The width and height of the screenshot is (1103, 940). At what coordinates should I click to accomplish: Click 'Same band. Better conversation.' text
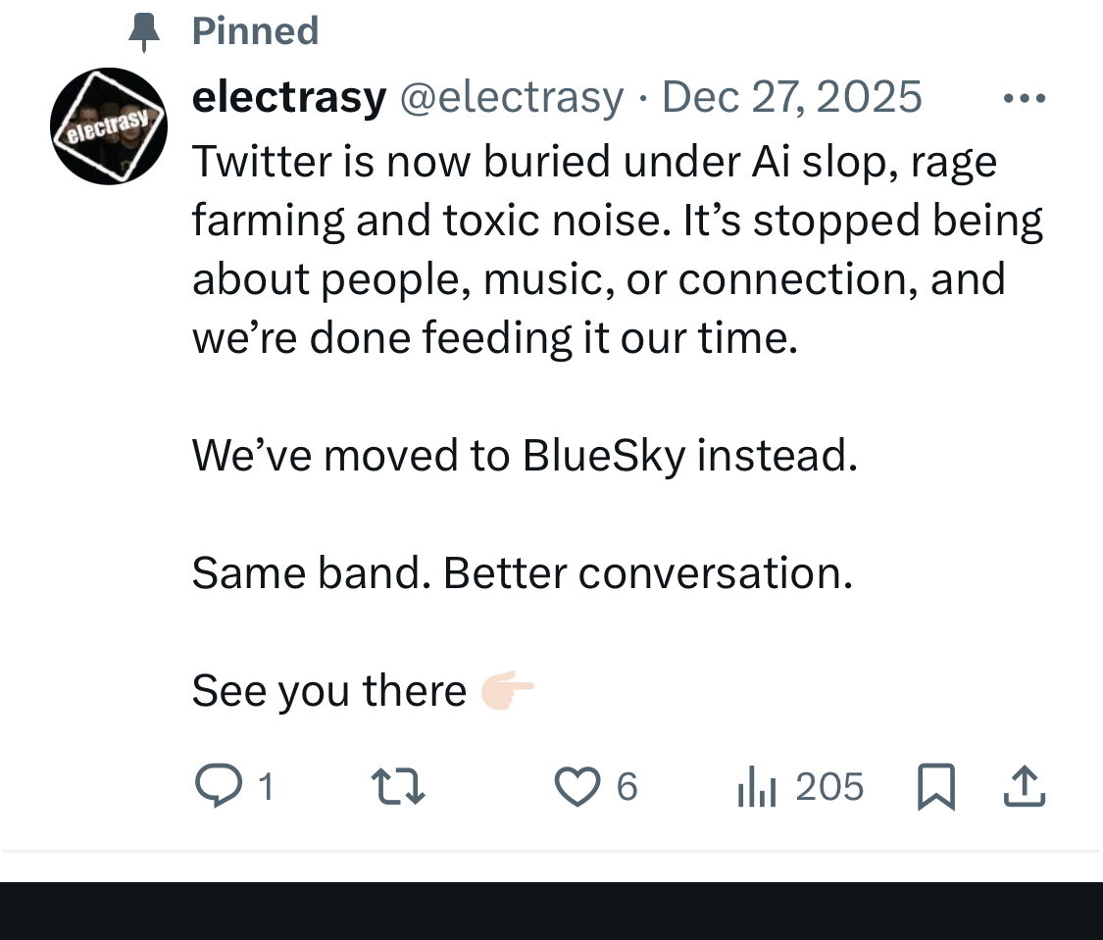click(523, 572)
